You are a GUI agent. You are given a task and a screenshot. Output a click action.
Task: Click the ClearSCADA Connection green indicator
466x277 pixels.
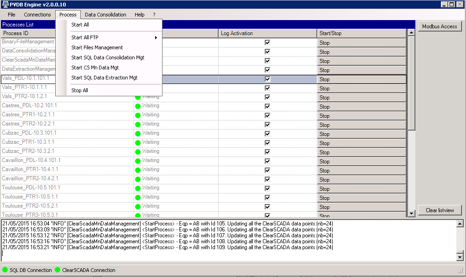click(58, 270)
